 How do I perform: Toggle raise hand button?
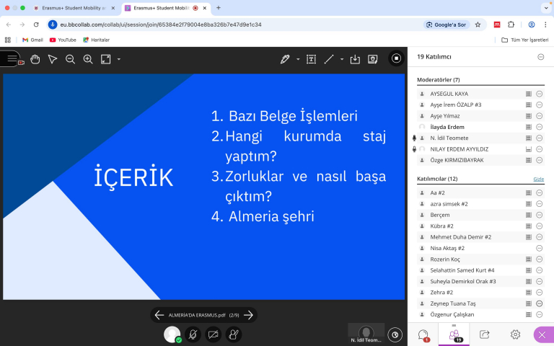pyautogui.click(x=233, y=334)
